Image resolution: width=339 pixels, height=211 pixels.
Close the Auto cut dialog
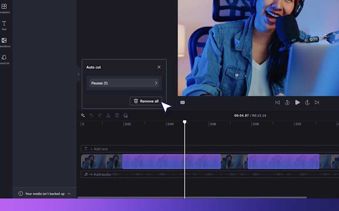159,67
